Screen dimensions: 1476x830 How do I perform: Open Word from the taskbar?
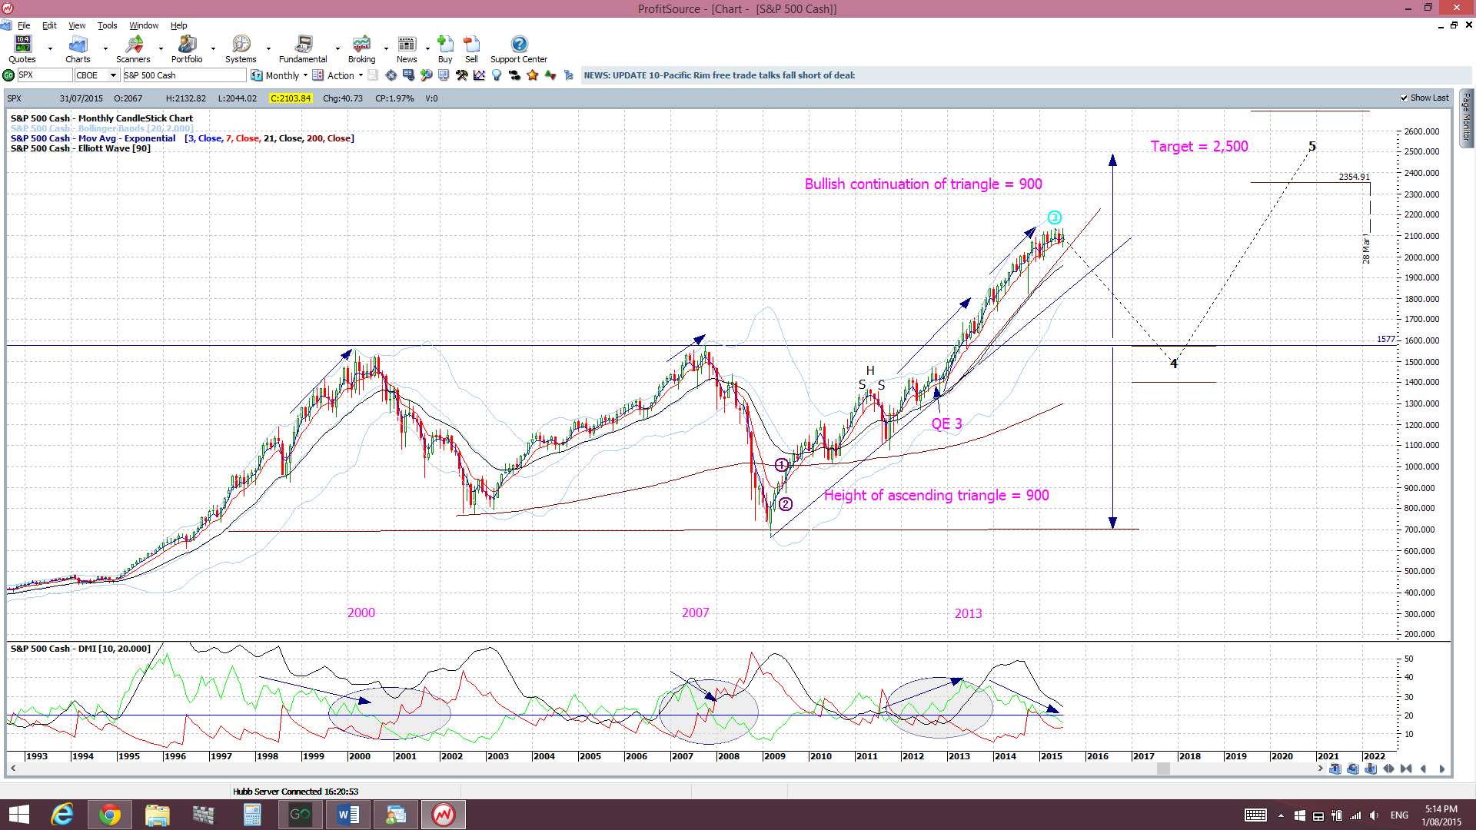(x=347, y=815)
